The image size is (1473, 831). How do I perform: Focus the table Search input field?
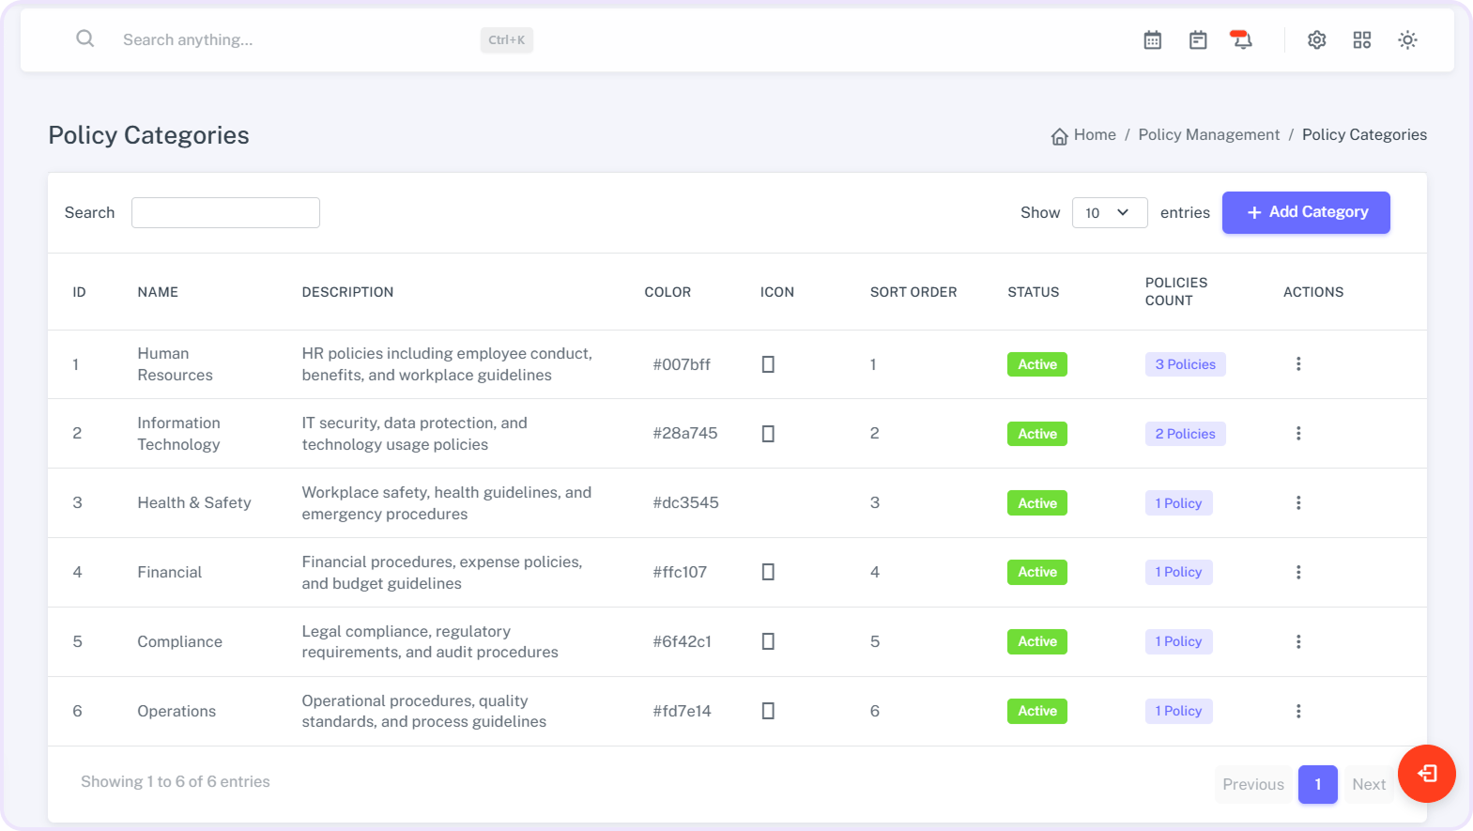(225, 213)
